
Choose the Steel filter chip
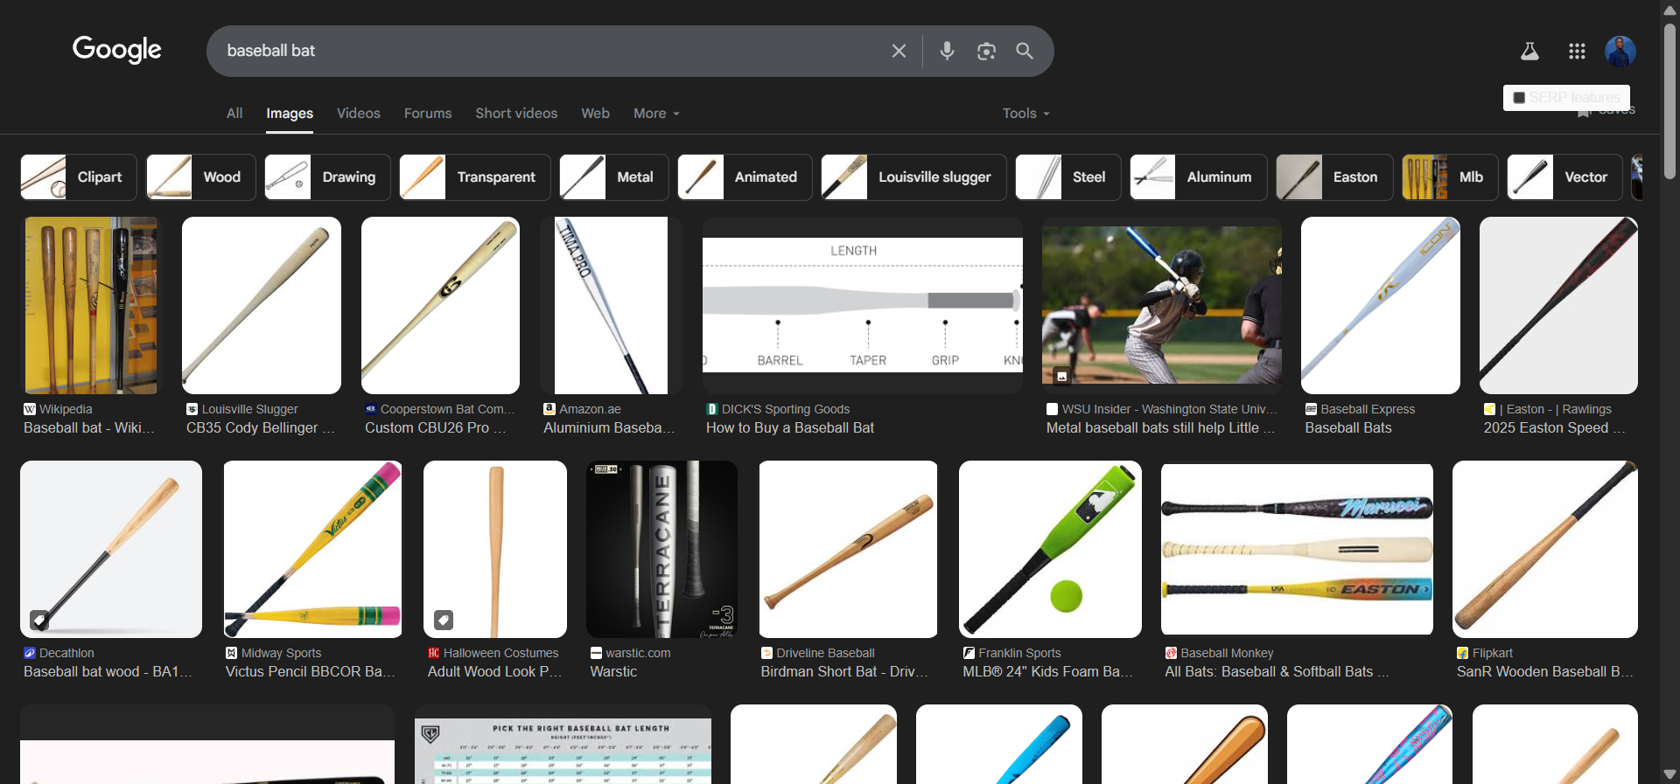point(1067,177)
